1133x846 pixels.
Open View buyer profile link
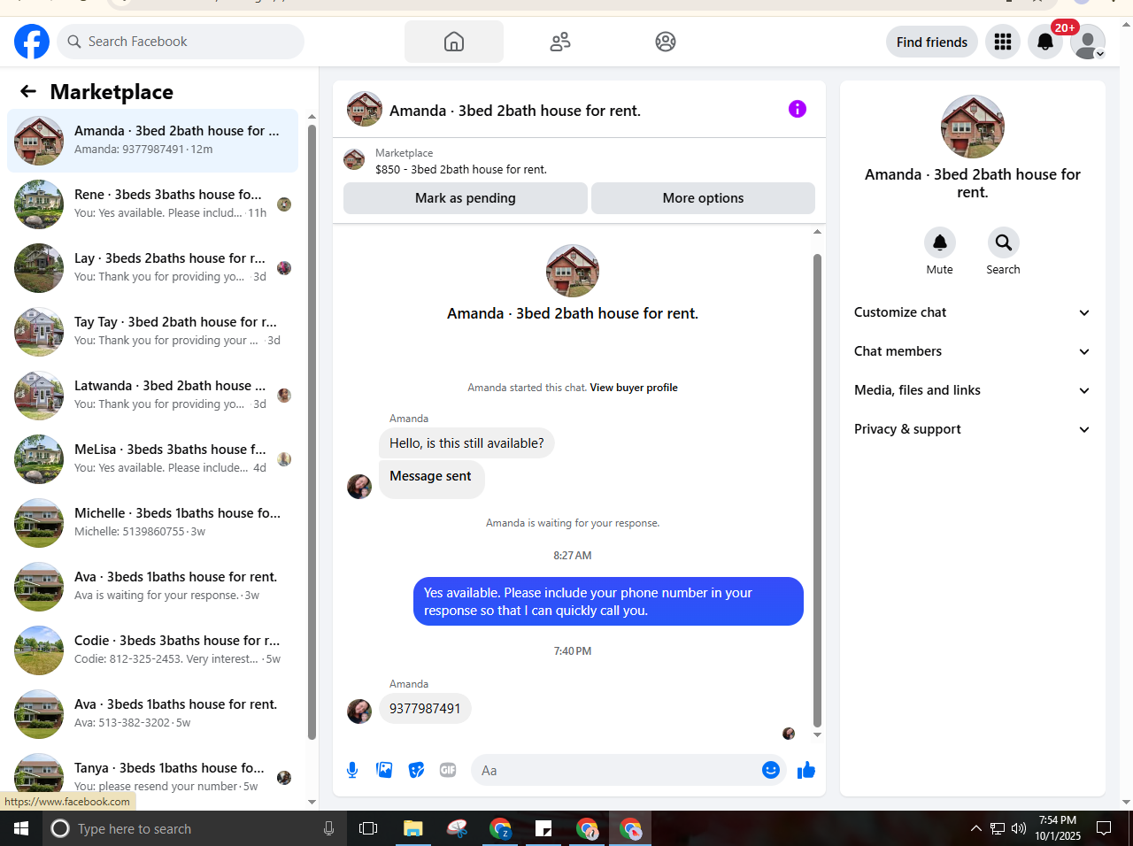point(634,388)
